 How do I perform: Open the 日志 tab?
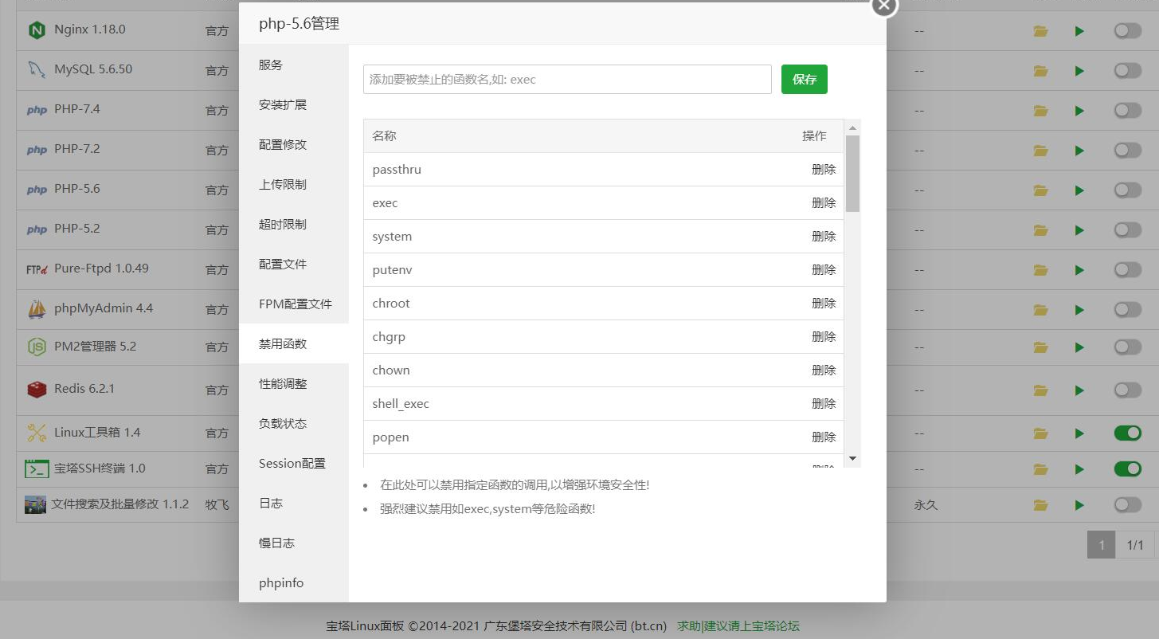[x=294, y=503]
